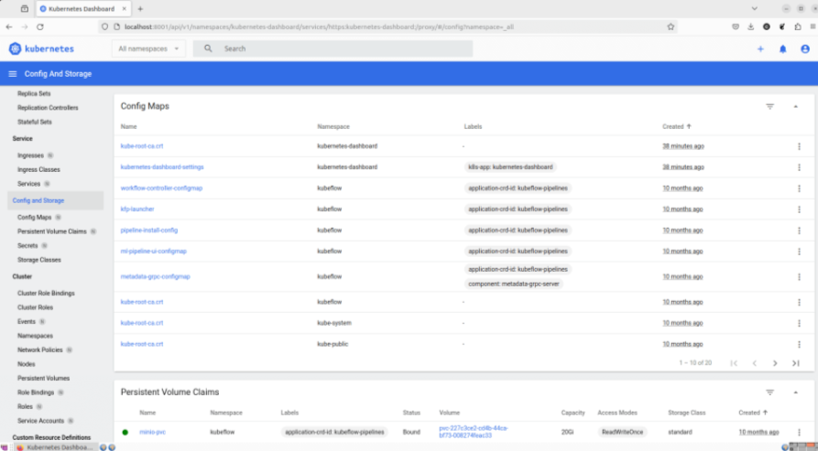Open Stateful Sets in the sidebar
The width and height of the screenshot is (818, 451).
[35, 122]
